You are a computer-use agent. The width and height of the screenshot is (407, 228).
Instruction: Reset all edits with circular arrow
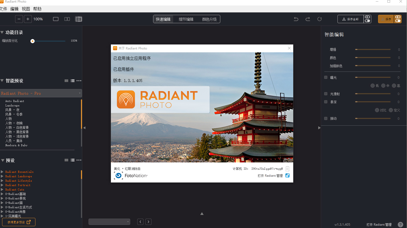pyautogui.click(x=320, y=19)
